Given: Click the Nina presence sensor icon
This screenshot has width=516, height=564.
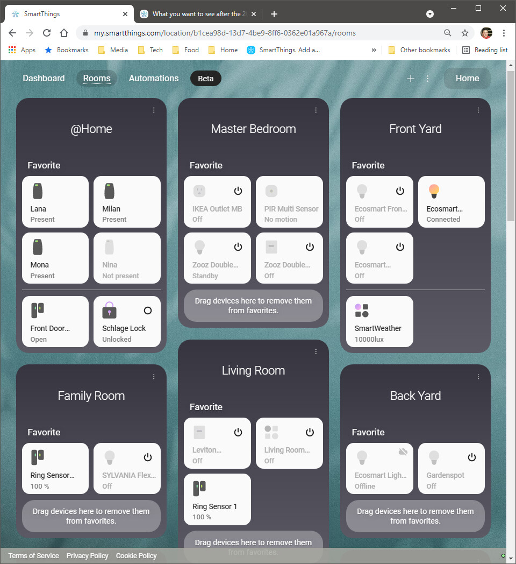Looking at the screenshot, I should tap(109, 247).
